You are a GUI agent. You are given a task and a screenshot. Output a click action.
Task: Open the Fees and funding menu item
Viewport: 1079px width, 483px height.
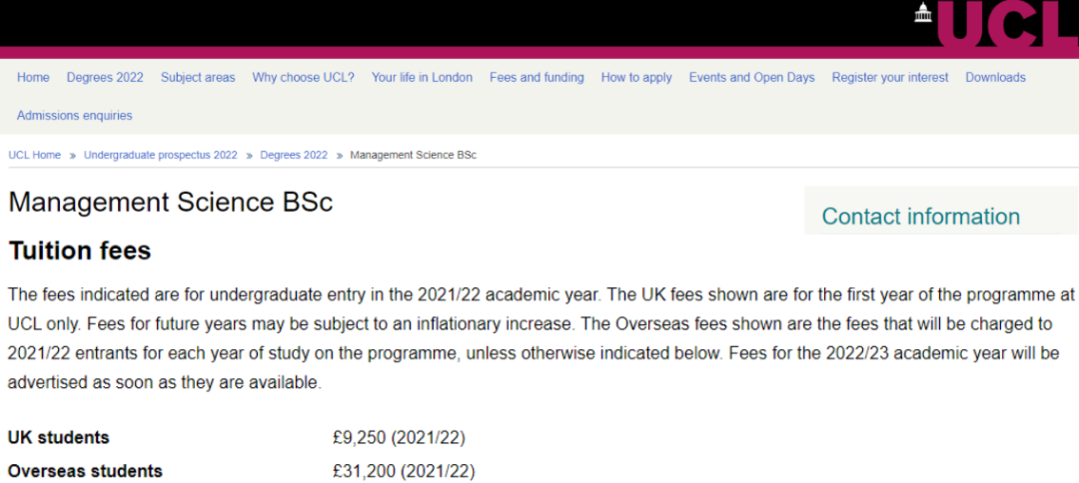tap(537, 78)
